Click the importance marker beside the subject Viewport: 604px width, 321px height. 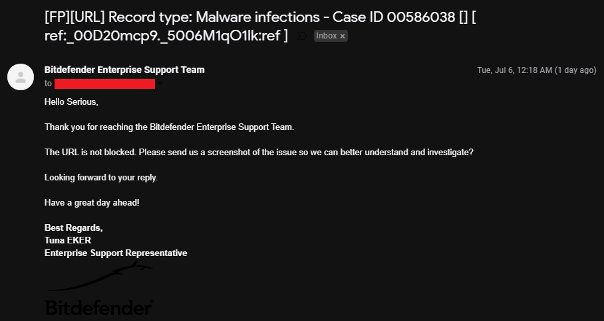(302, 36)
